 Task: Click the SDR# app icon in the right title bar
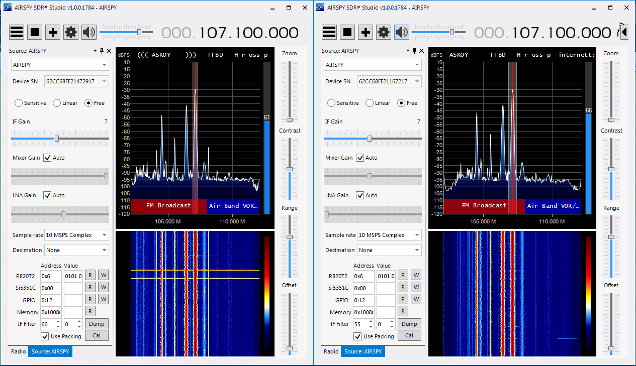point(320,8)
